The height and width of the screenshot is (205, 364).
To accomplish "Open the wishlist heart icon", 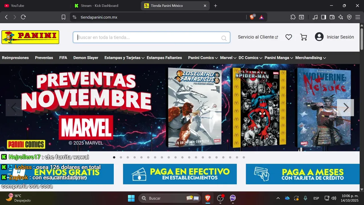I will point(289,37).
